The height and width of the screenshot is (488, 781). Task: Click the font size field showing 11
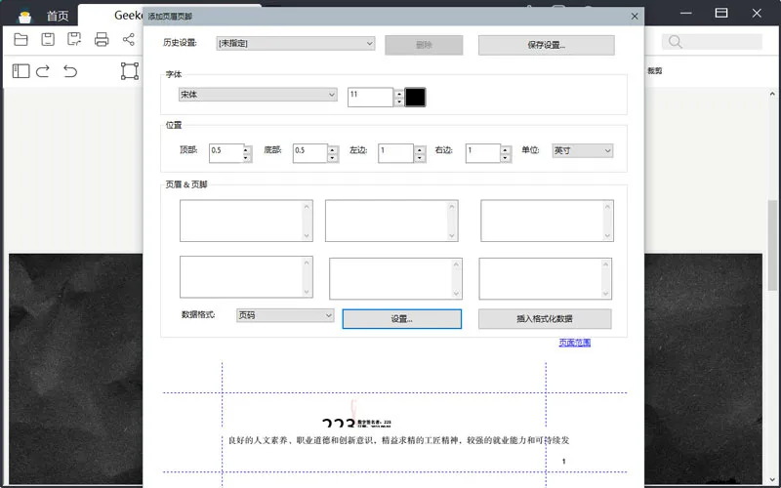click(x=370, y=97)
